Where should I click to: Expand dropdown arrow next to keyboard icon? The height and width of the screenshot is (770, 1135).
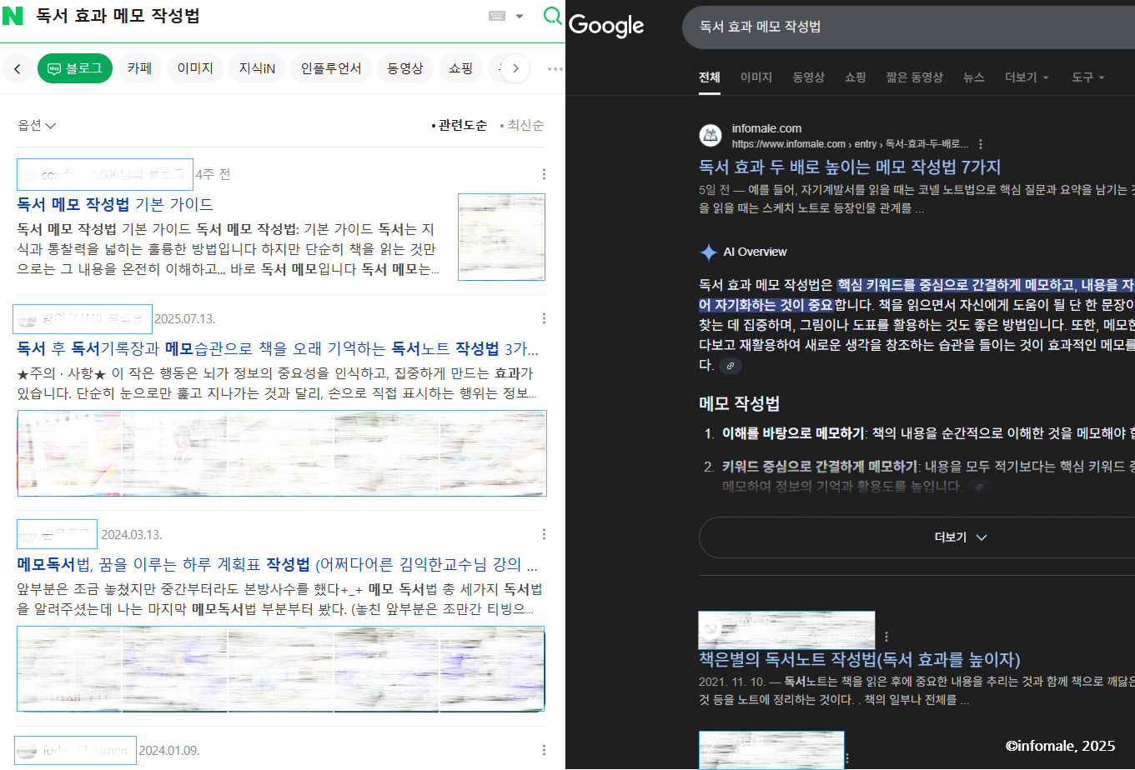tap(520, 16)
